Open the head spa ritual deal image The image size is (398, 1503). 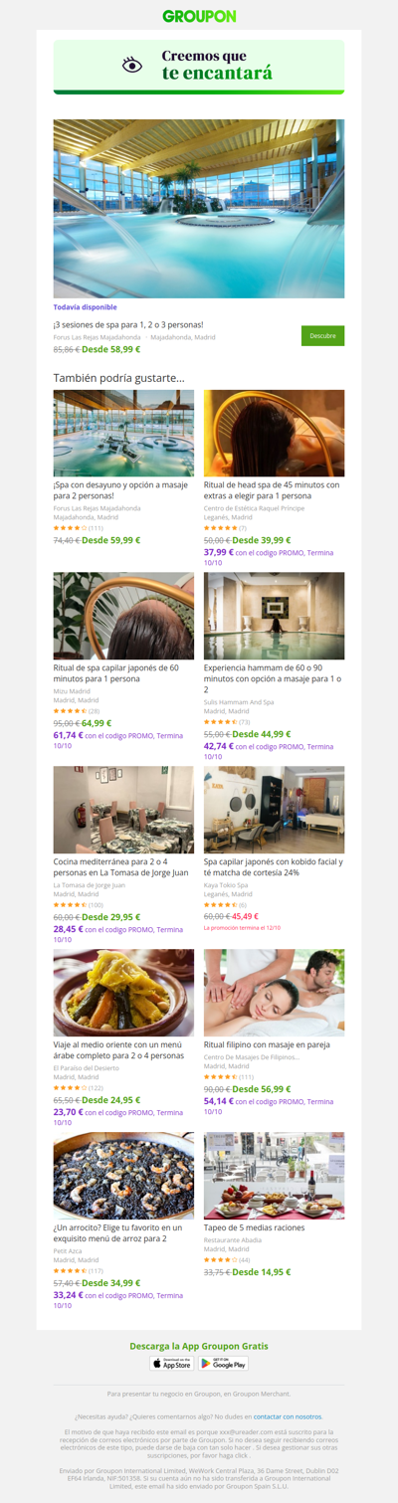tap(275, 433)
